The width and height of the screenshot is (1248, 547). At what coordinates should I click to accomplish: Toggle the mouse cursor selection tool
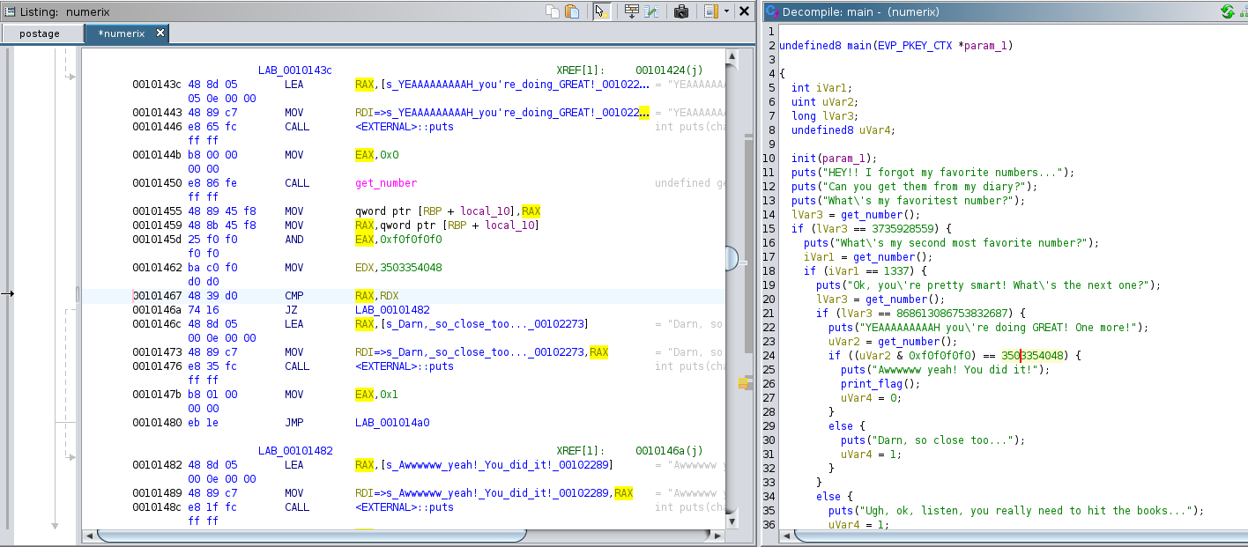click(x=602, y=11)
